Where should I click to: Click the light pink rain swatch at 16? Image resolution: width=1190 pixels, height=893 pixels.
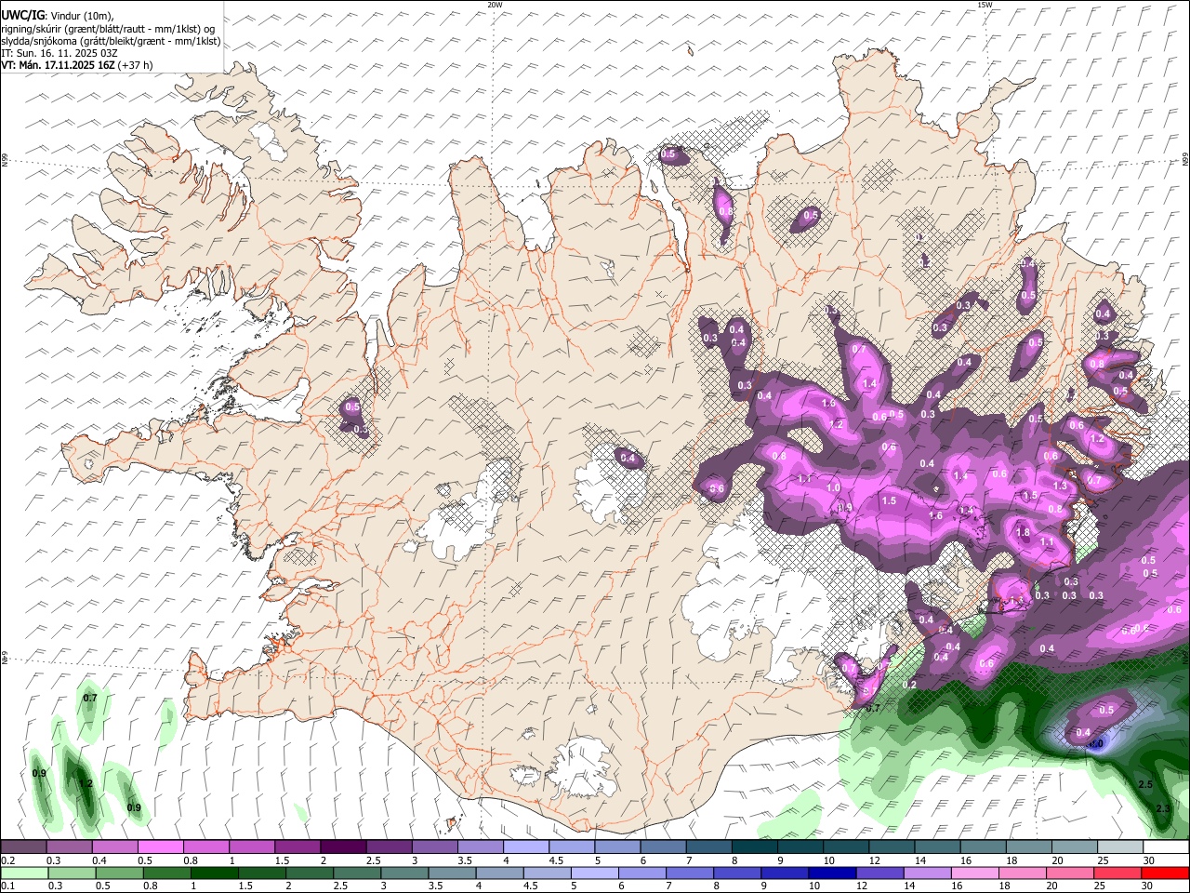point(976,873)
